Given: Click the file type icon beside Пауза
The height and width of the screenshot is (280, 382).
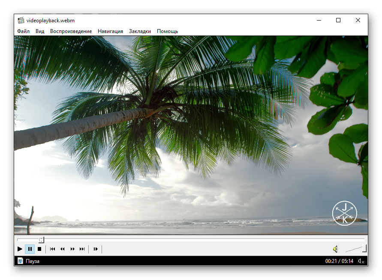Looking at the screenshot, I should (x=21, y=261).
